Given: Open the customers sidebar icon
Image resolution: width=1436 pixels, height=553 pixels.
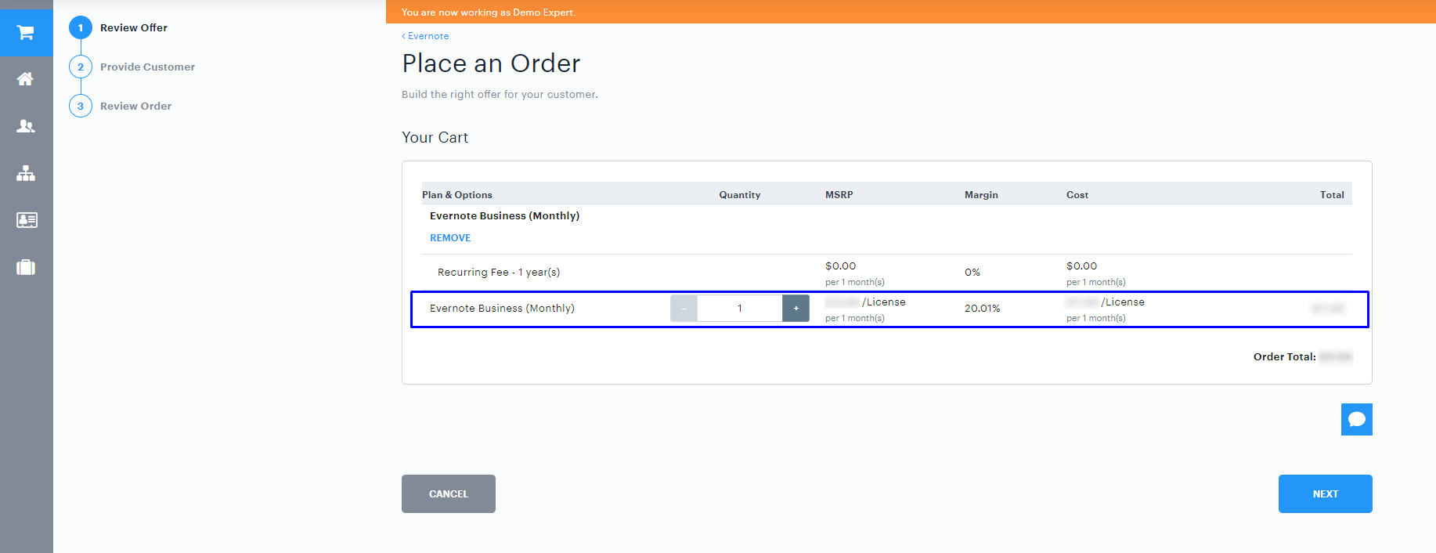Looking at the screenshot, I should pos(26,126).
